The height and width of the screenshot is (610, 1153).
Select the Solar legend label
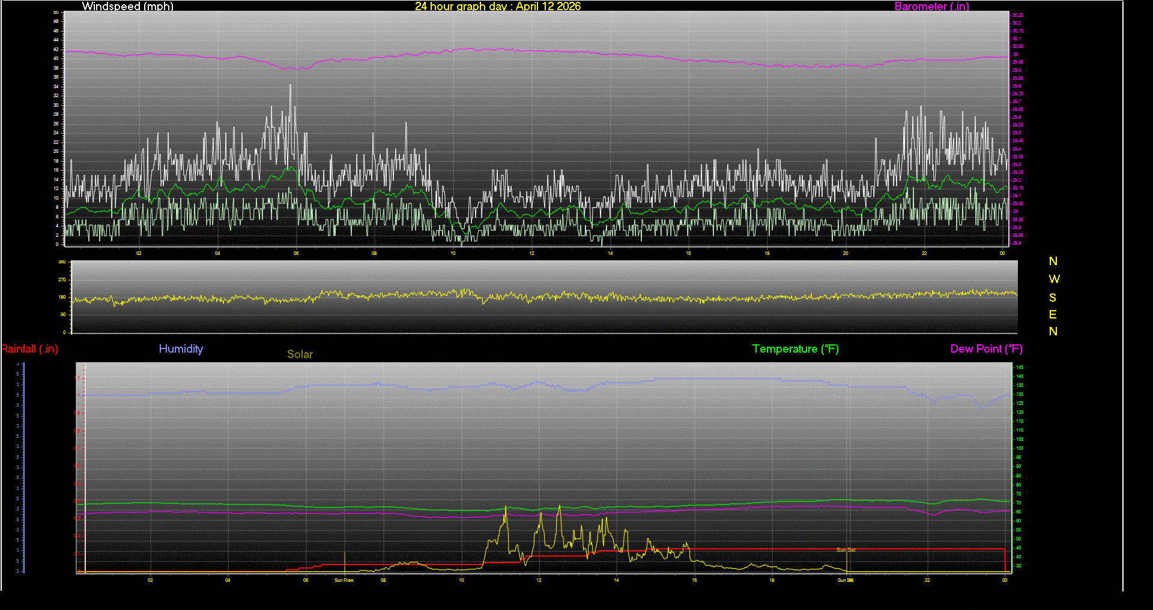click(300, 354)
